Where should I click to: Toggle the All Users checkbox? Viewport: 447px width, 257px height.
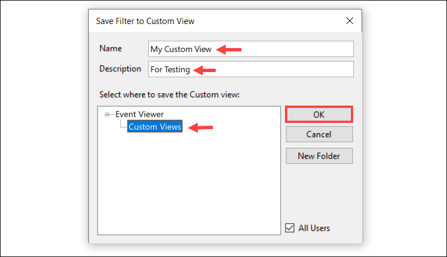click(289, 228)
